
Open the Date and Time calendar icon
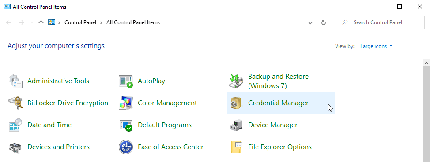15,125
